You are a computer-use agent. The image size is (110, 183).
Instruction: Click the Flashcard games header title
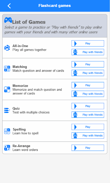[55, 6]
